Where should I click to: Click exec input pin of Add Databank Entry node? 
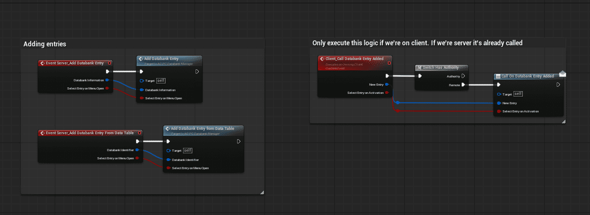141,71
